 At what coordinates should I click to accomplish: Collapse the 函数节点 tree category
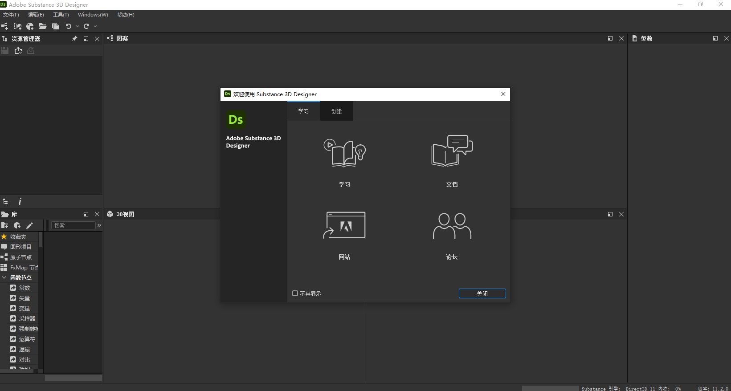point(4,277)
